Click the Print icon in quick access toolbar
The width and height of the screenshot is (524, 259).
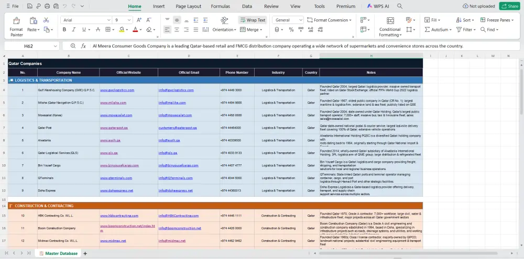[x=47, y=6]
